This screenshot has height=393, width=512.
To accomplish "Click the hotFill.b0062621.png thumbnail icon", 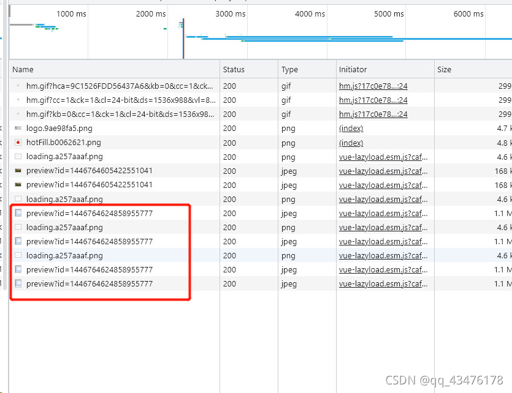I will pyautogui.click(x=19, y=143).
